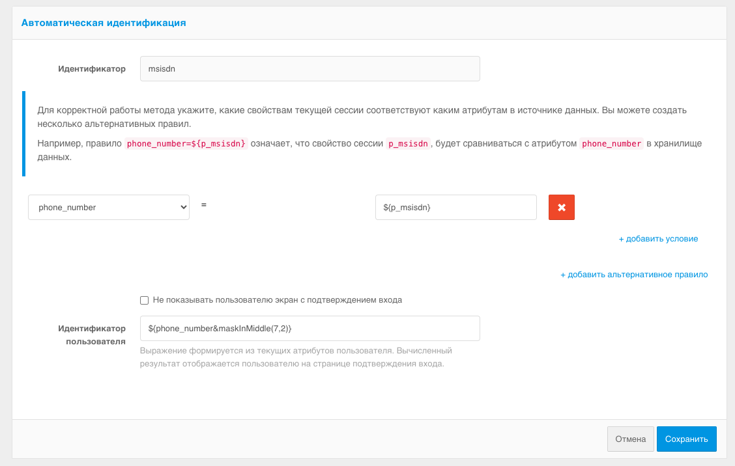The image size is (735, 466).
Task: Select the 'phone_number=${p_msisdn}' code example
Action: (186, 144)
